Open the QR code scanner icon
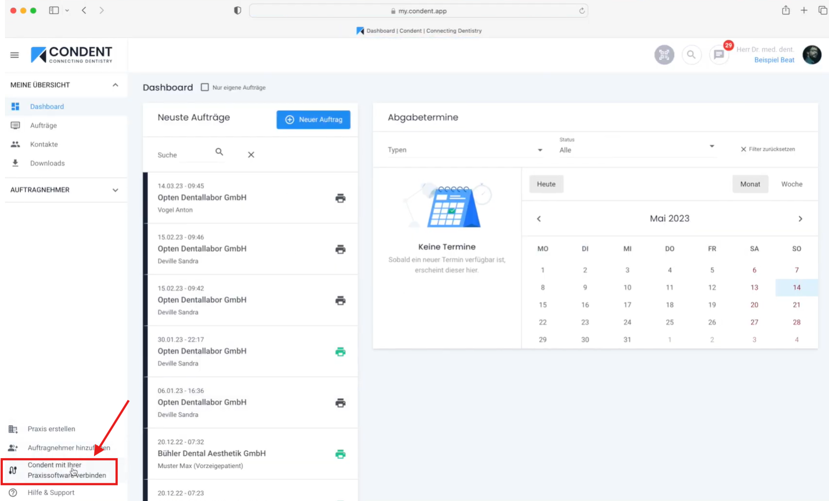Screen dimensions: 829x501 (x=664, y=54)
